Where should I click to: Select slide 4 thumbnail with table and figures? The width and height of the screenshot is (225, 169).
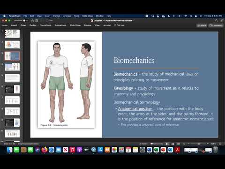(12, 67)
